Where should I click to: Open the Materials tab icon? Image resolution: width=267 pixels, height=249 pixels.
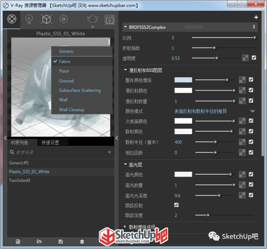pos(12,19)
